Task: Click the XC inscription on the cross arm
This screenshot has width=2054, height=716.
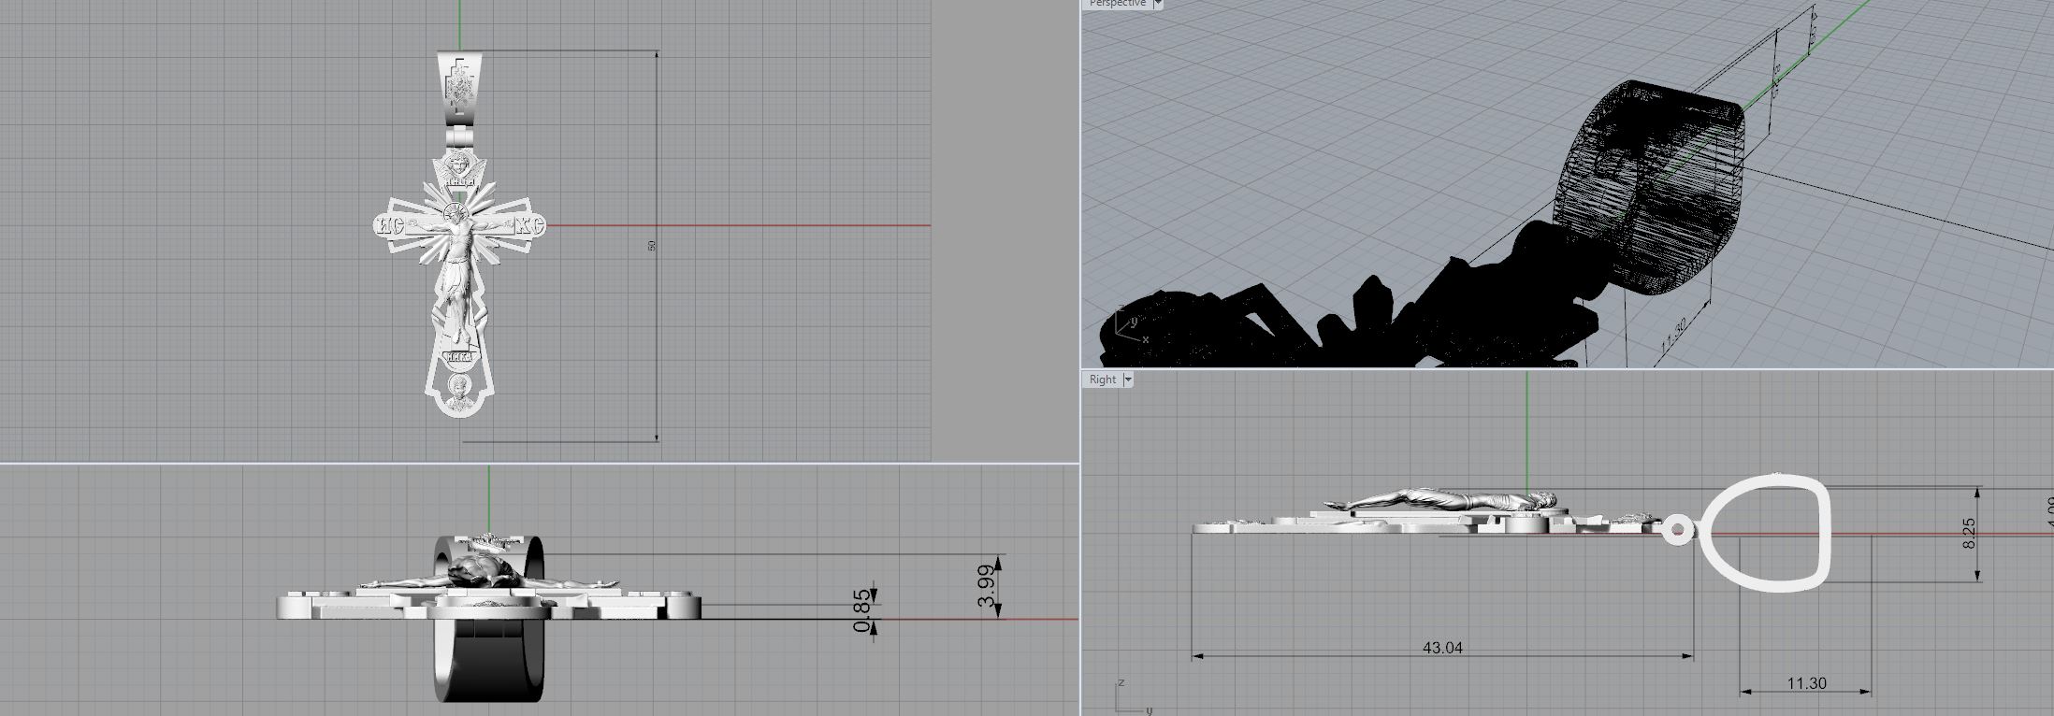Action: click(528, 224)
